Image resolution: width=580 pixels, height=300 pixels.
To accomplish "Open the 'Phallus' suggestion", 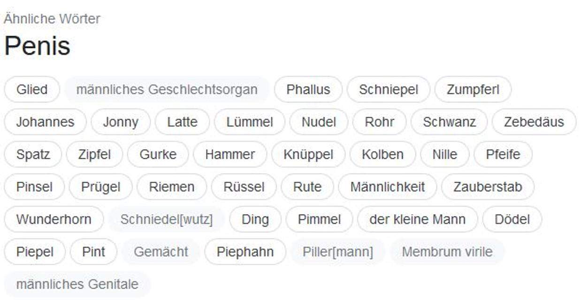I will tap(308, 89).
